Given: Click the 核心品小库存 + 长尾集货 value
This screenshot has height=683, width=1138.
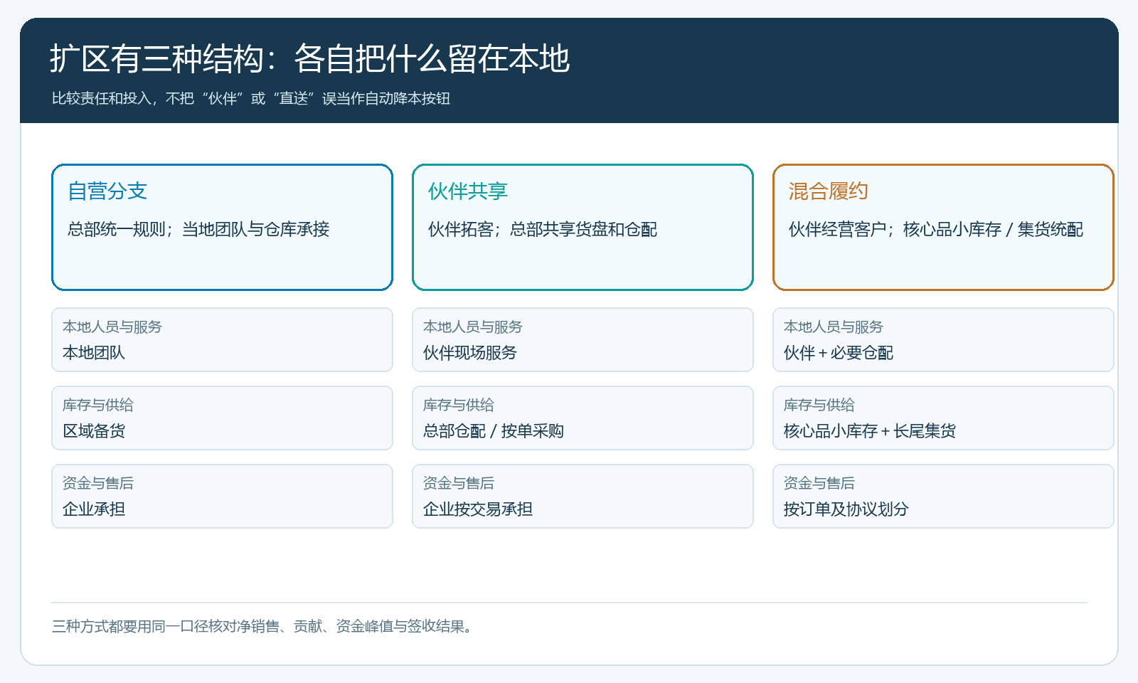Looking at the screenshot, I should [870, 430].
